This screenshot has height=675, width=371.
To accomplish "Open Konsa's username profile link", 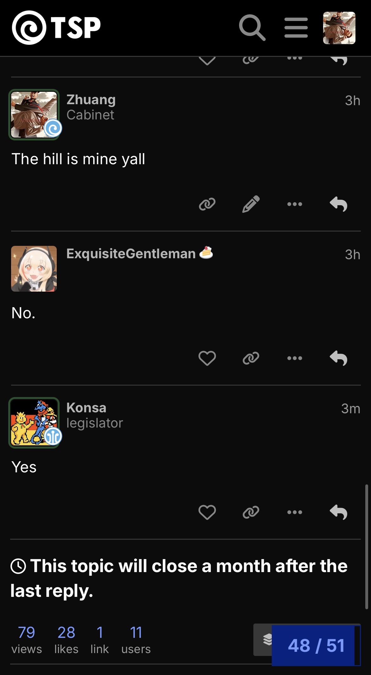I will (86, 408).
